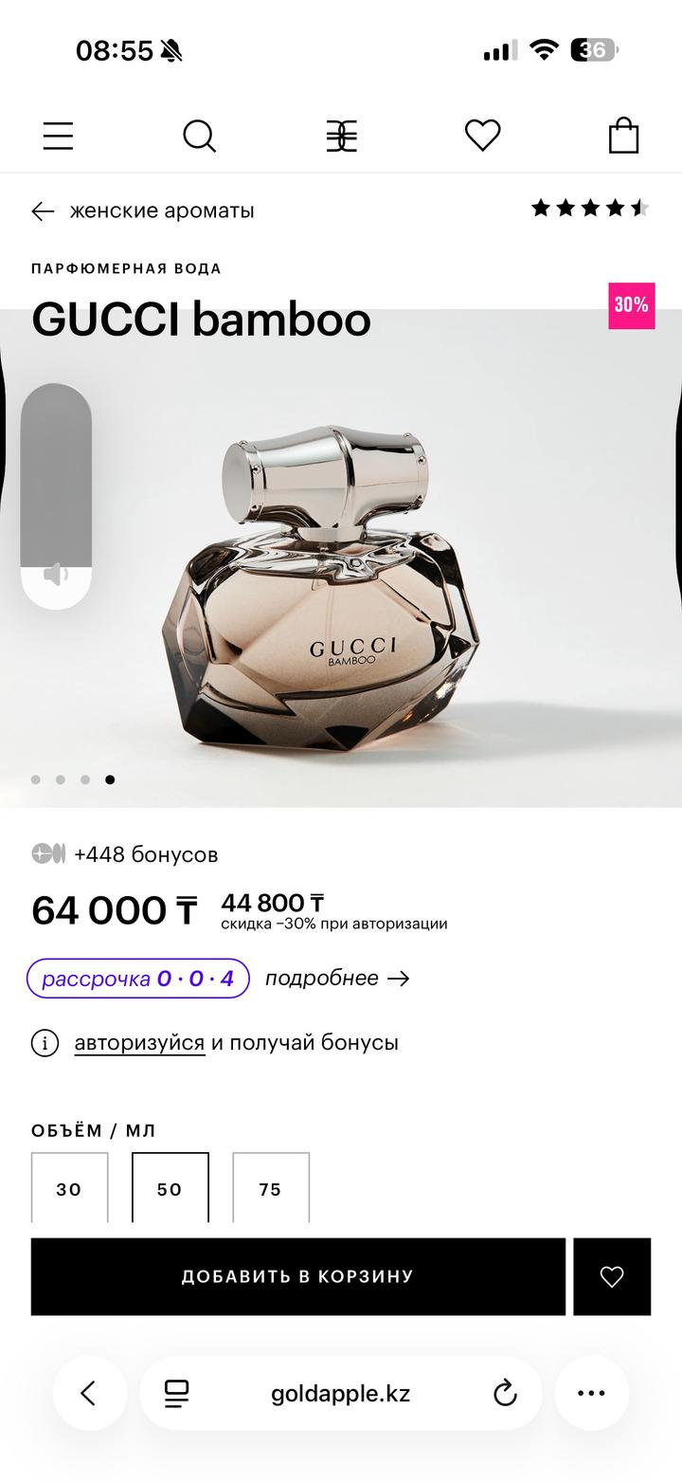Go to Gold Apple home logo
This screenshot has width=682, height=1483.
(341, 137)
